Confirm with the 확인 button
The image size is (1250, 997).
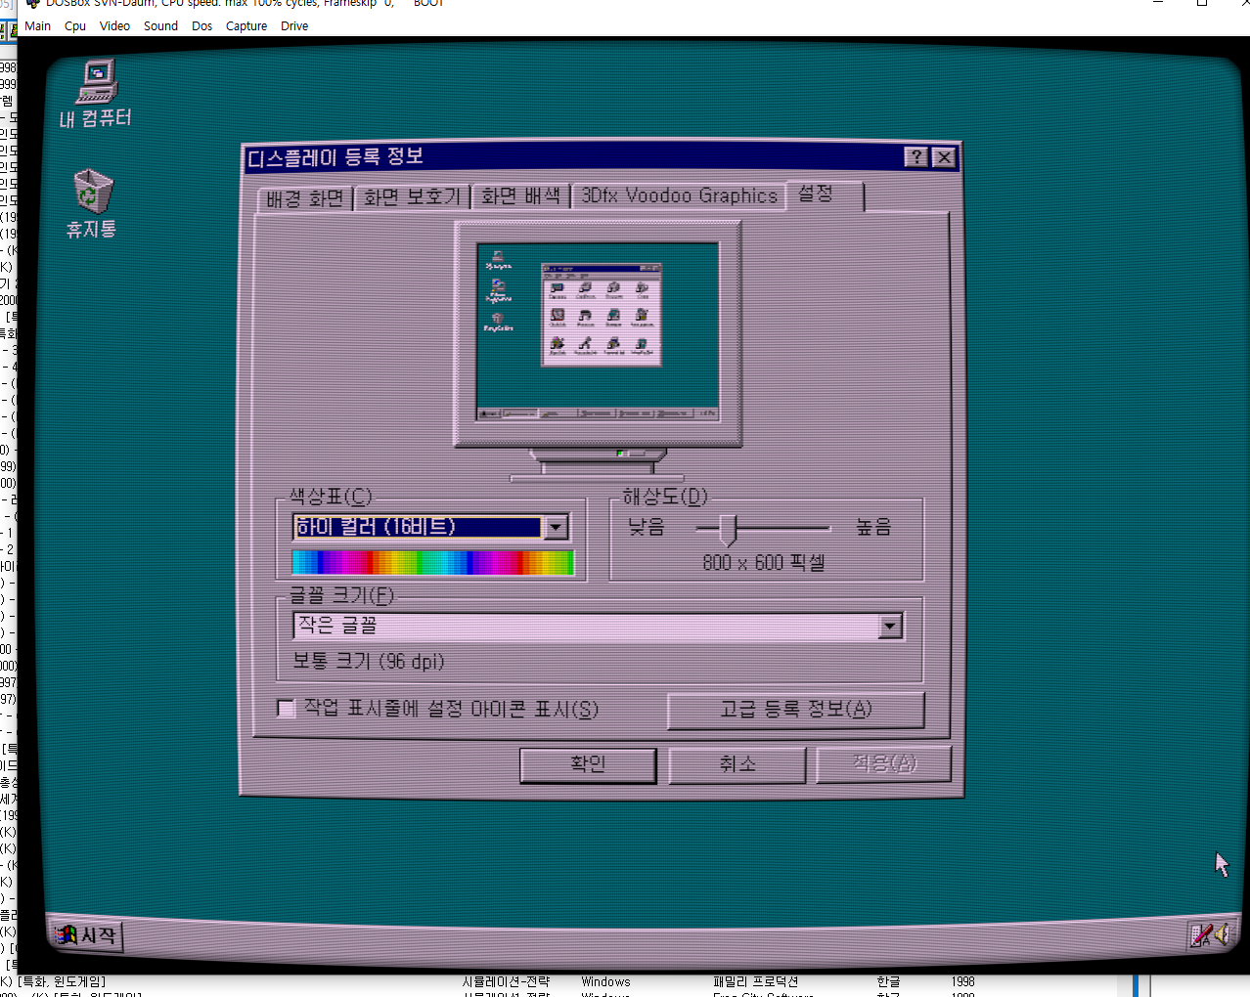588,764
